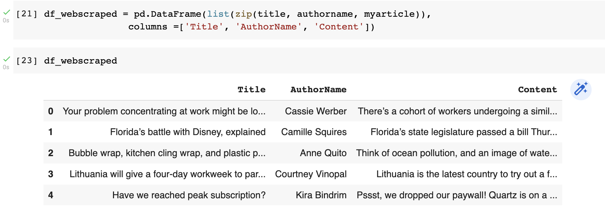
Task: Click the Florida's battle with Disney title cell
Action: tap(188, 132)
